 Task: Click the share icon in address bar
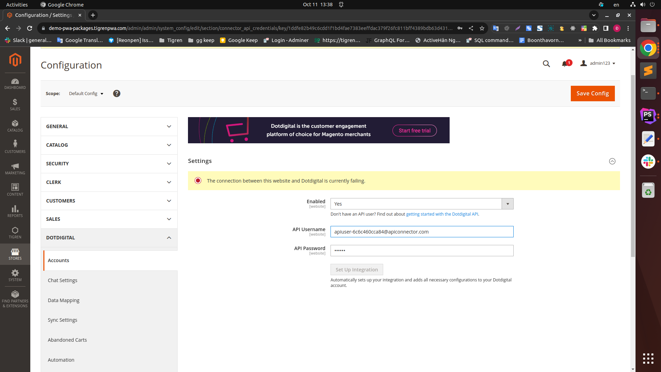point(471,28)
